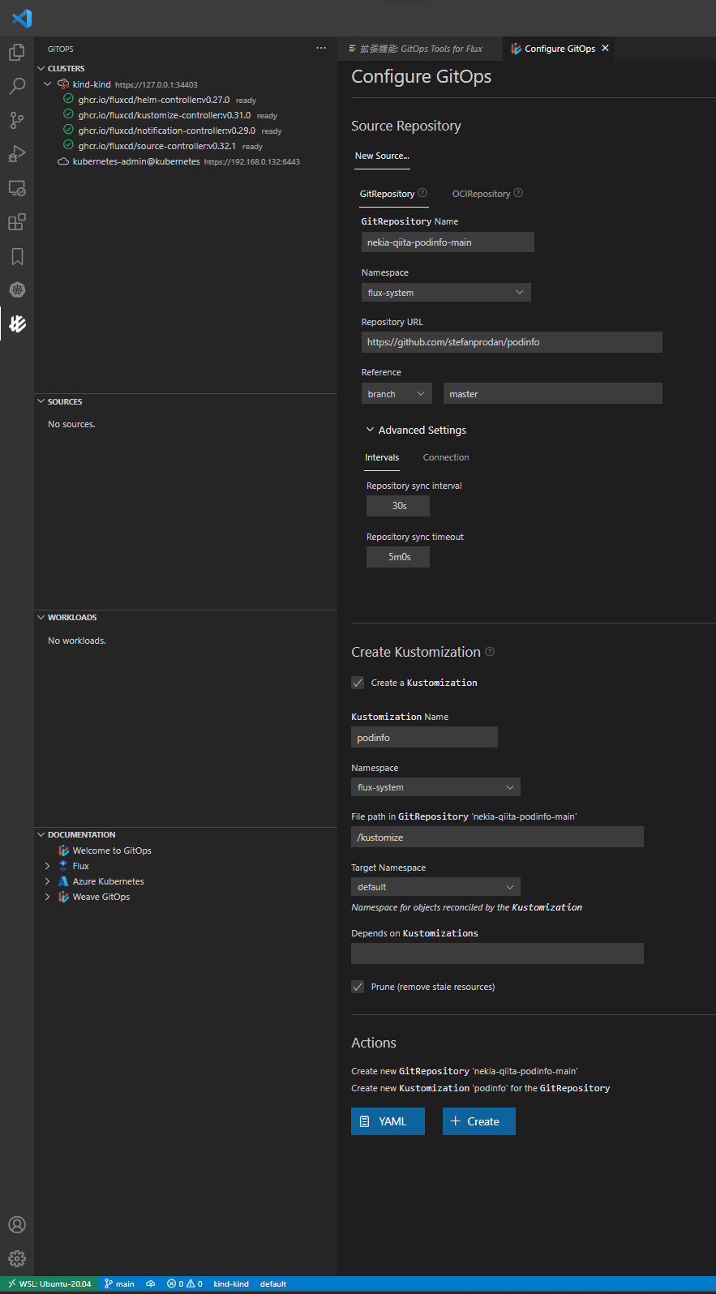Collapse the DOCUMENTATION section
The image size is (716, 1294).
[x=41, y=834]
